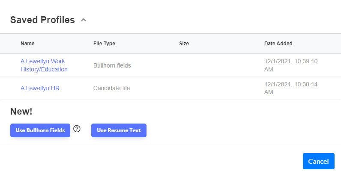The image size is (341, 174).
Task: Open the A Lewellyn HR profile
Action: click(x=40, y=88)
